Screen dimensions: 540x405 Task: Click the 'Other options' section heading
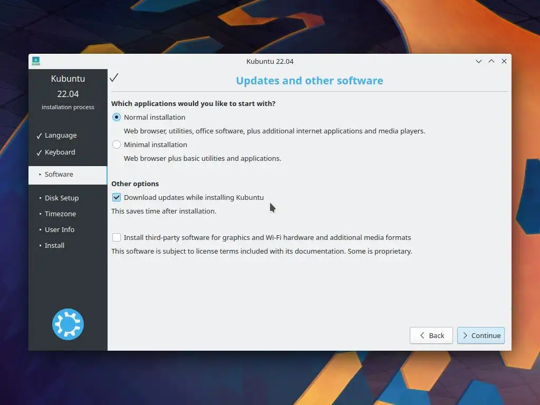(x=135, y=184)
